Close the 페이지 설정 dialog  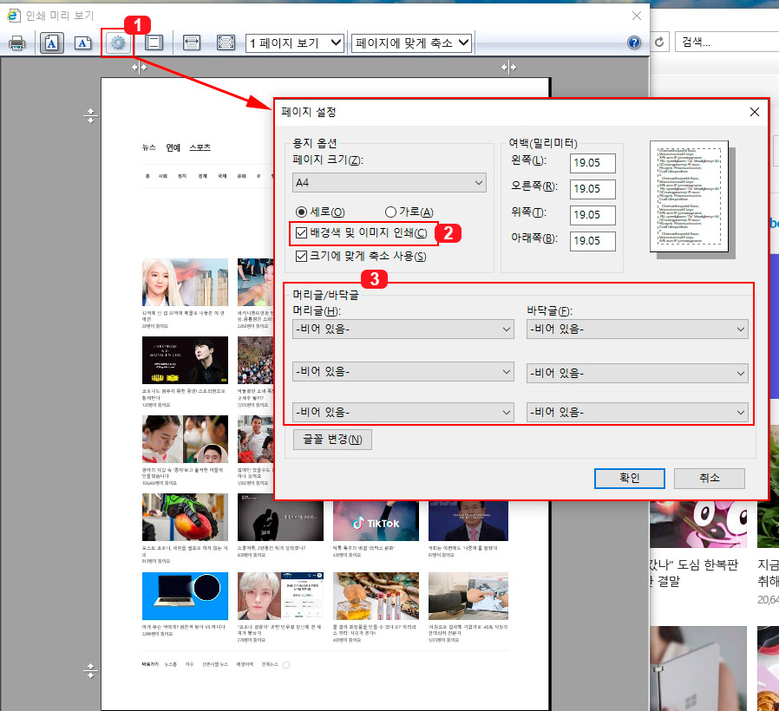pos(754,112)
